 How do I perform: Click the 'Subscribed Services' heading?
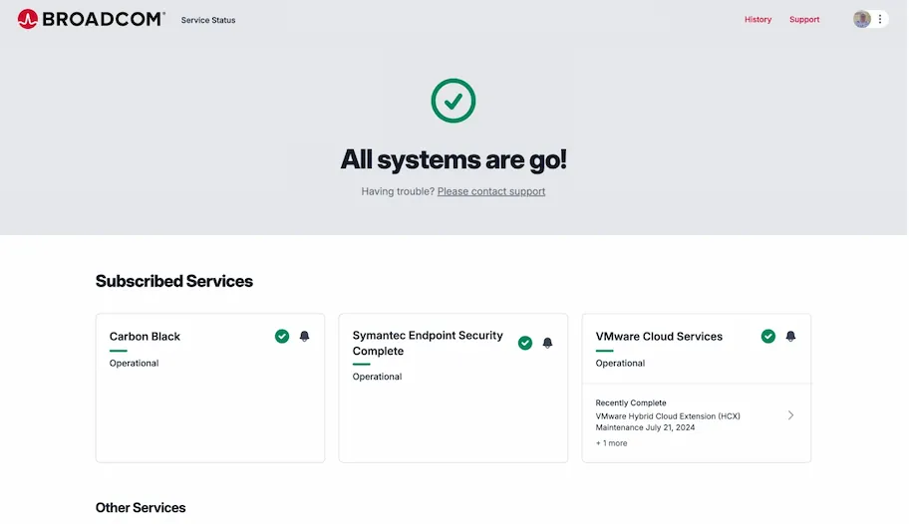[x=173, y=281]
